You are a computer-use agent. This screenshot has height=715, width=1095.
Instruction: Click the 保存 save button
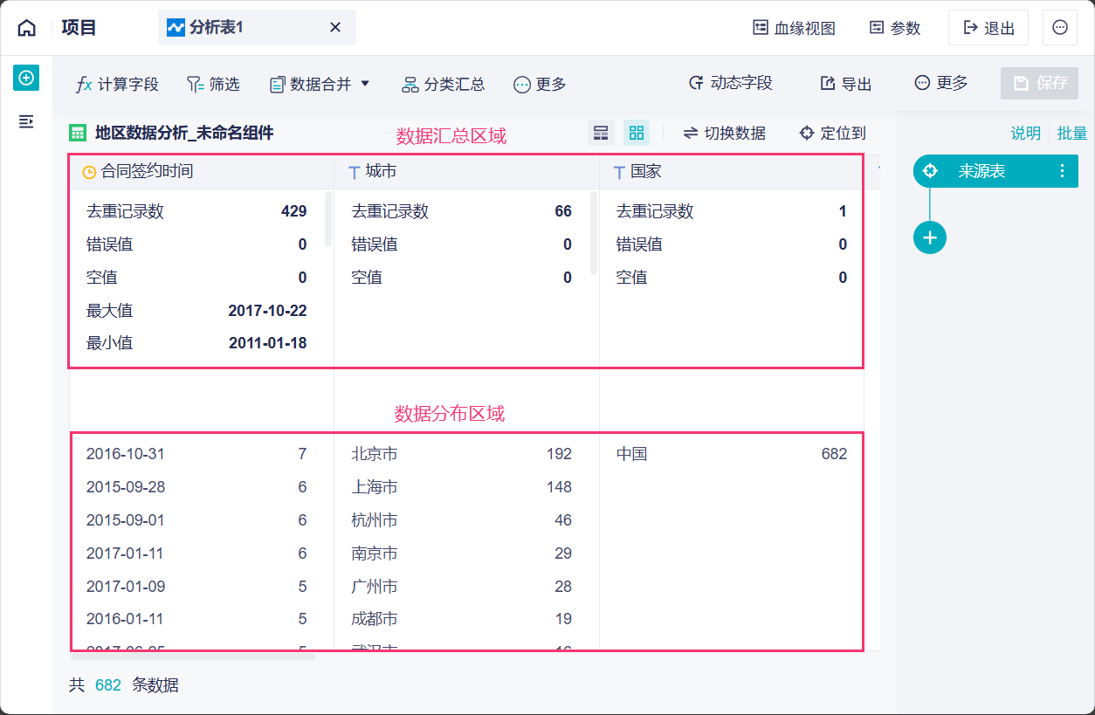tap(1039, 83)
